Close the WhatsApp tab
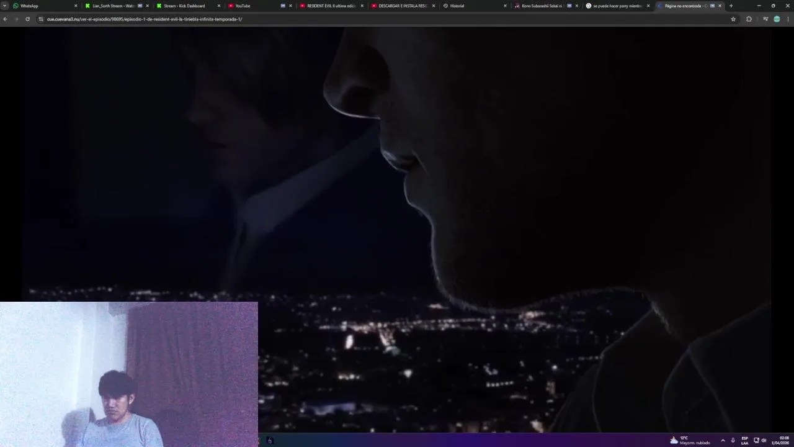 pos(76,6)
